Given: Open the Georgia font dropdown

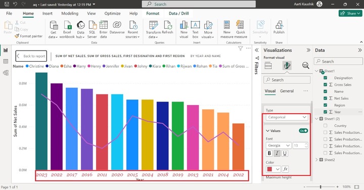Looking at the screenshot, I should 279,146.
